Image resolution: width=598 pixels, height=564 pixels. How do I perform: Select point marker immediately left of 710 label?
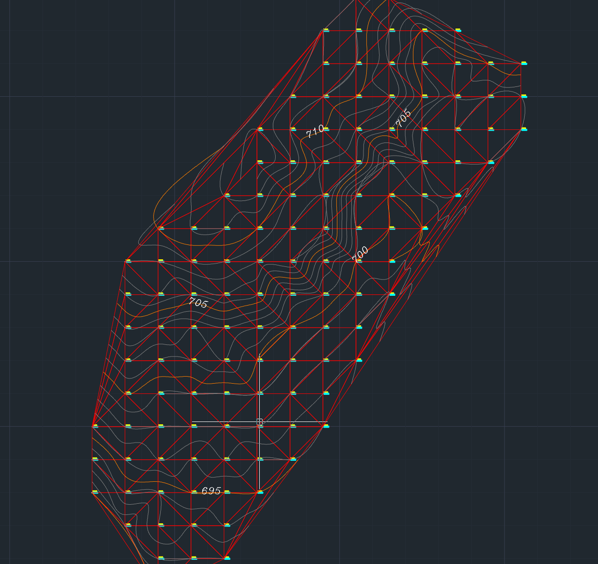point(293,129)
